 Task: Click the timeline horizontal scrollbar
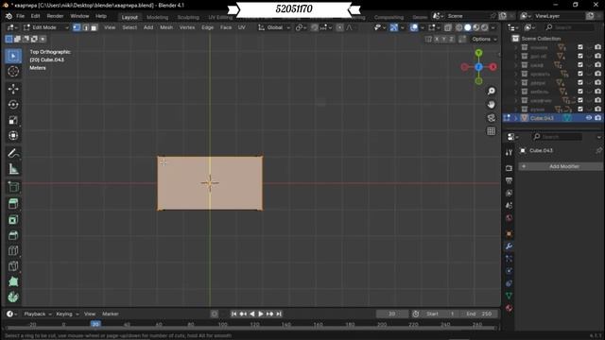[x=251, y=329]
